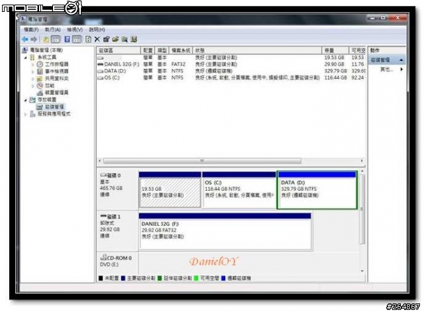The image size is (424, 312).
Task: Expand the 效能 tree node arrow
Action: [x=33, y=85]
